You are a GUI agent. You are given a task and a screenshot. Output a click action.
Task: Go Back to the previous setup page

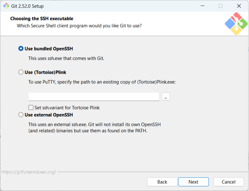click(x=162, y=182)
